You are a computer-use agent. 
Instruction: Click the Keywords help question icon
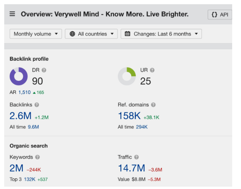click(x=38, y=157)
